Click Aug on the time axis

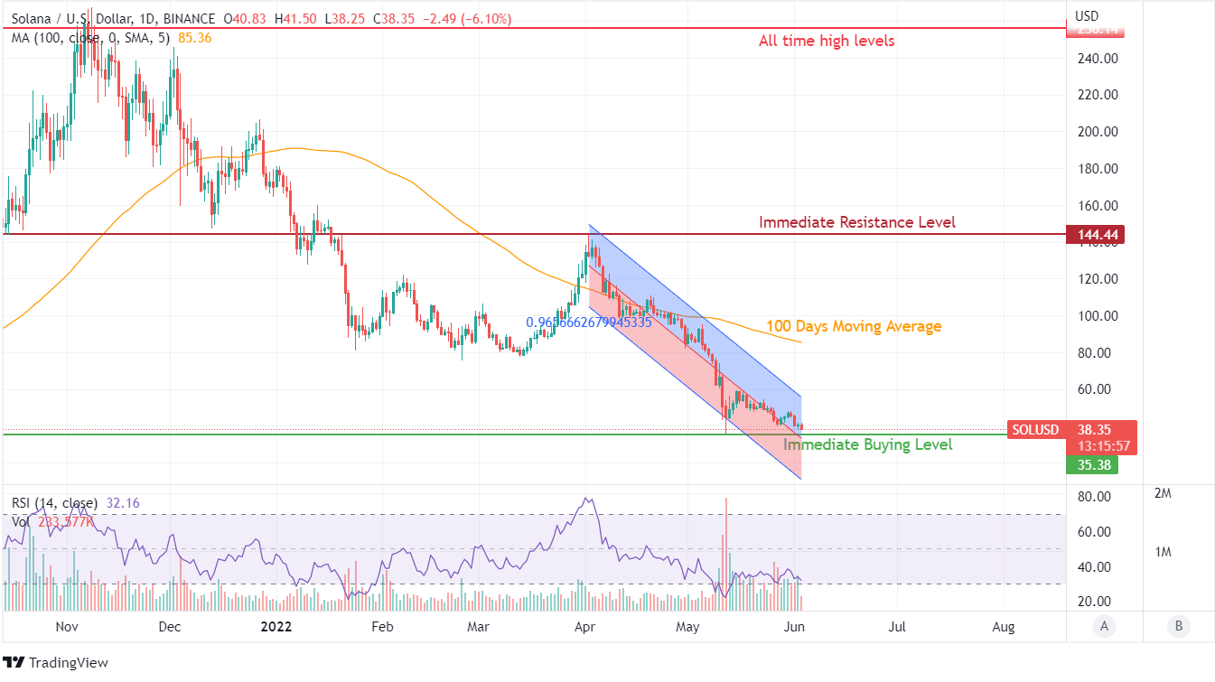coord(1004,626)
